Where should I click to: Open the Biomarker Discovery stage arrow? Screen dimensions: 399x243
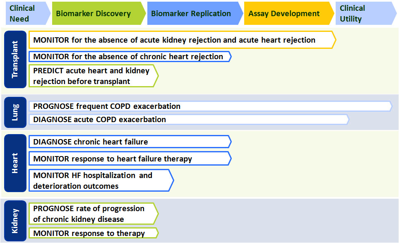[99, 13]
